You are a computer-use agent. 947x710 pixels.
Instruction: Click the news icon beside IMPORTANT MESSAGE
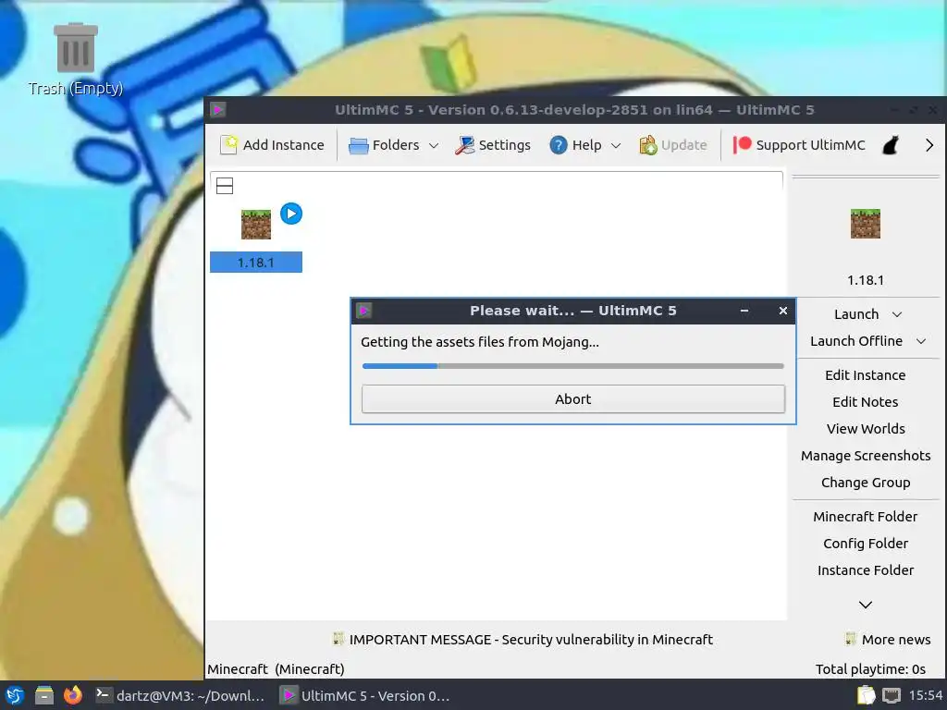pyautogui.click(x=338, y=639)
